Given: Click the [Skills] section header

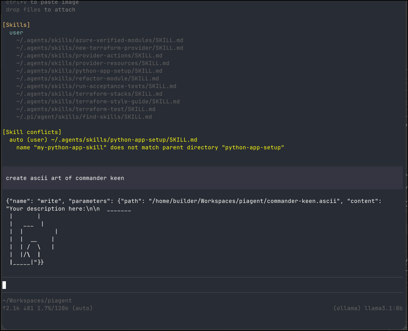Looking at the screenshot, I should tap(16, 25).
